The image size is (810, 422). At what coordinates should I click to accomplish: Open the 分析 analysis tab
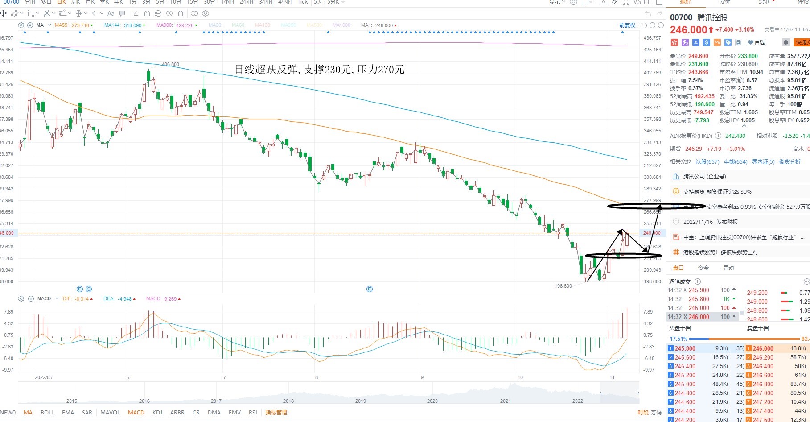coord(725,2)
